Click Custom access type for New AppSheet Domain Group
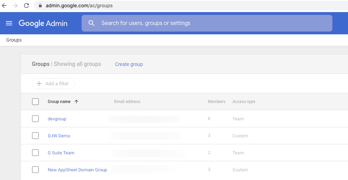This screenshot has height=180, width=348. (x=240, y=170)
